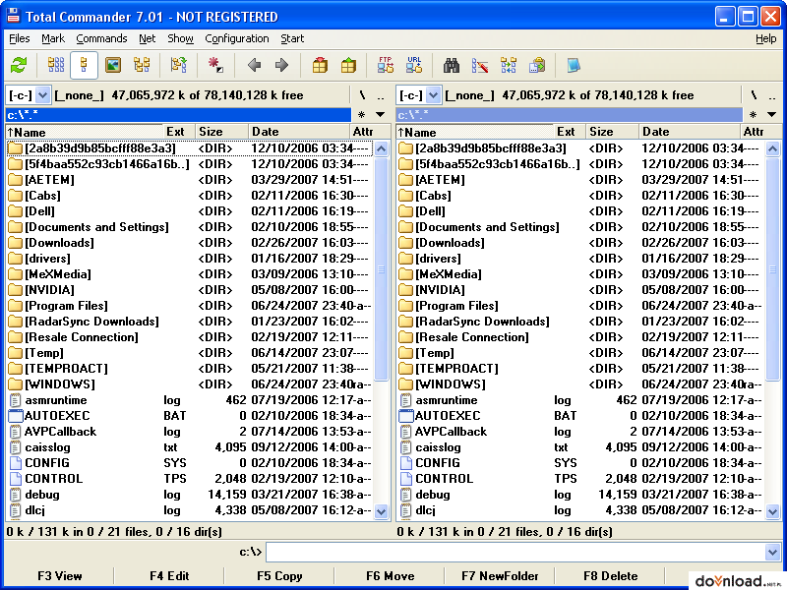Switch to brief file names view icon

56,66
